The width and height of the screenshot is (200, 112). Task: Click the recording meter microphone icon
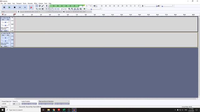pyautogui.click(x=47, y=6)
